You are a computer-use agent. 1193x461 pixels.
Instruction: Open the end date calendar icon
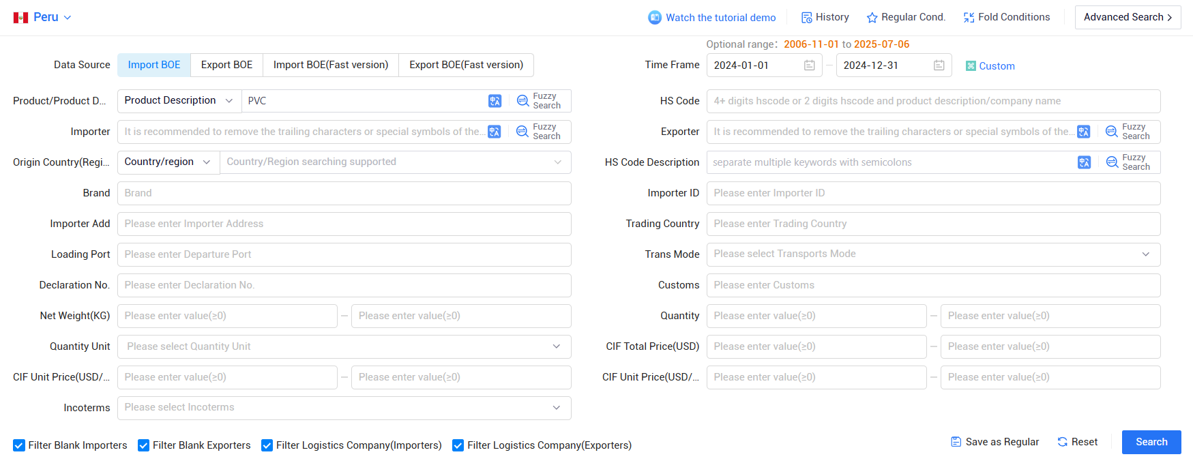point(939,65)
